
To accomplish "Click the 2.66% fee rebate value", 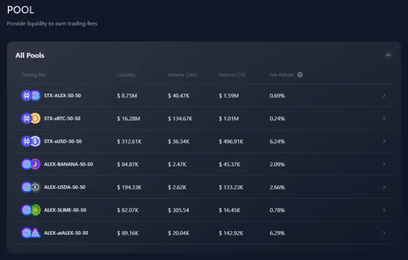I will (x=277, y=187).
